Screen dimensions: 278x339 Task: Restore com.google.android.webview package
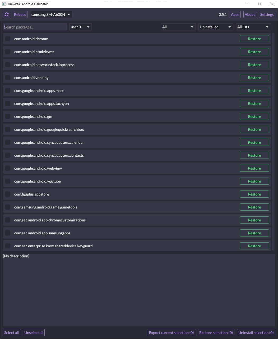254,168
